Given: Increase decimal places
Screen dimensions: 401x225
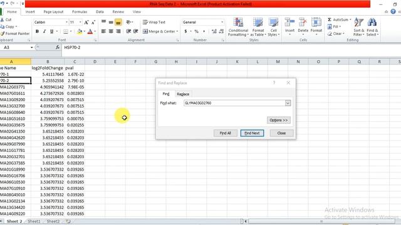Looking at the screenshot, I should point(214,31).
